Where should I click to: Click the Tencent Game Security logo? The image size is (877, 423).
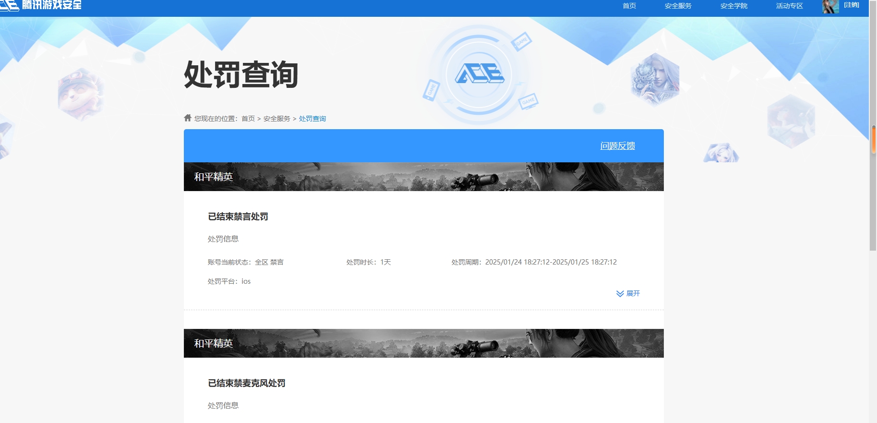point(41,5)
